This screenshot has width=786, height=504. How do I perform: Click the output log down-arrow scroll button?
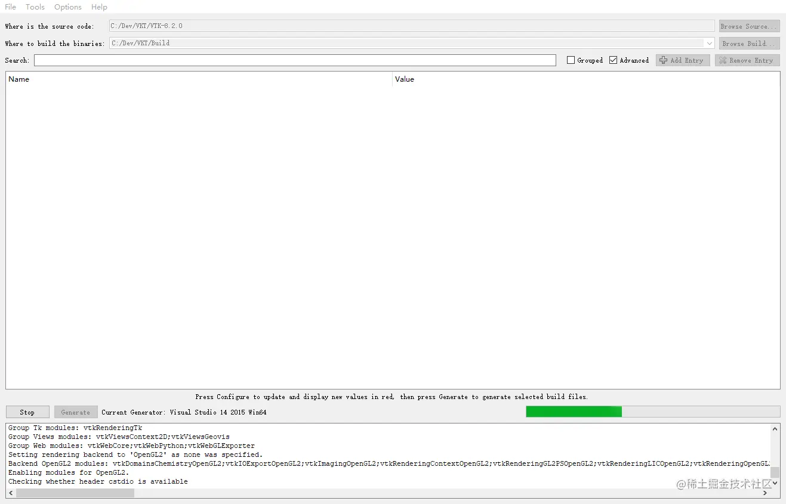[x=775, y=483]
